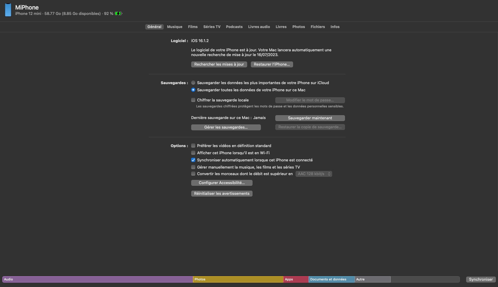Click the yellow Photos storage segment
Image resolution: width=498 pixels, height=287 pixels.
click(238, 280)
